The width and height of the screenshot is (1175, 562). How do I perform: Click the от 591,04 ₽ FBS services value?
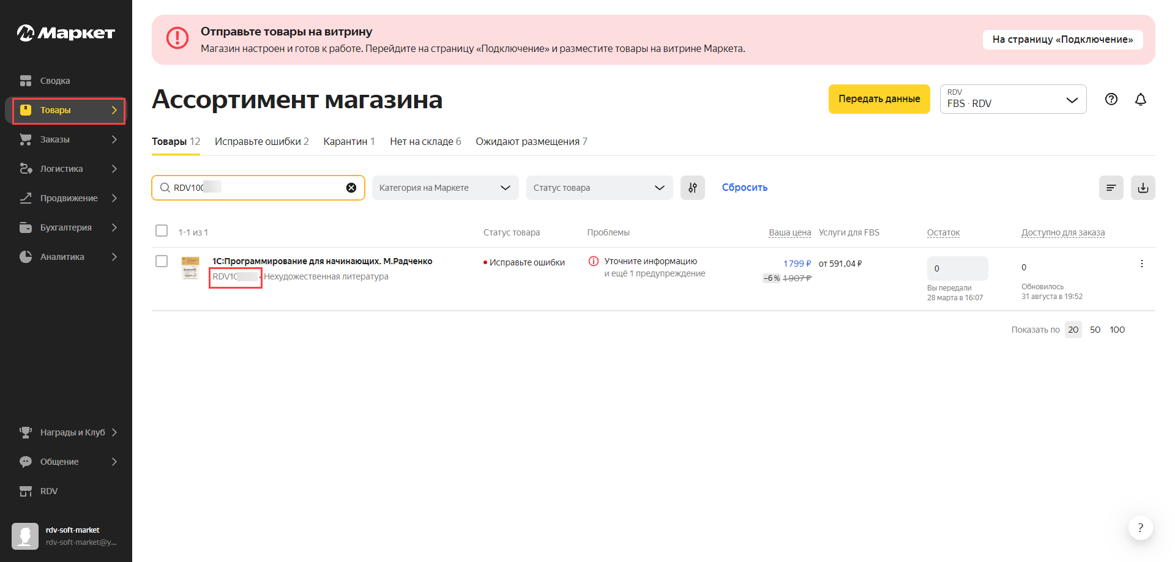click(x=840, y=264)
